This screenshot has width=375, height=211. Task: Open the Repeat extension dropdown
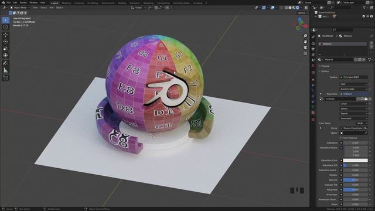pos(353,114)
